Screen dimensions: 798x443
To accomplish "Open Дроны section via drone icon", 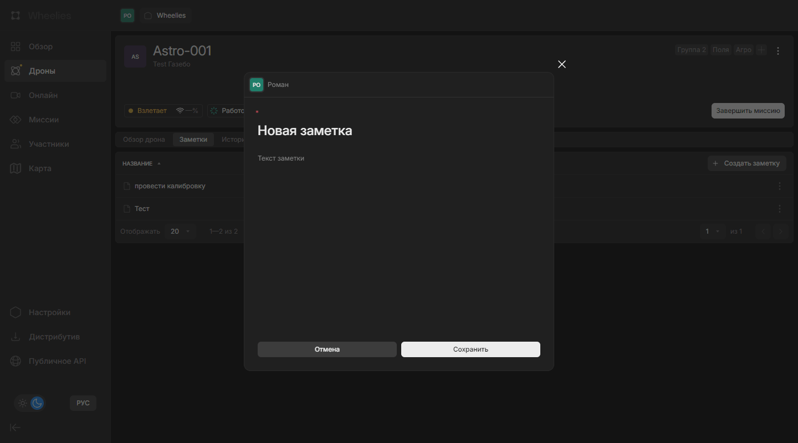I will click(x=16, y=71).
